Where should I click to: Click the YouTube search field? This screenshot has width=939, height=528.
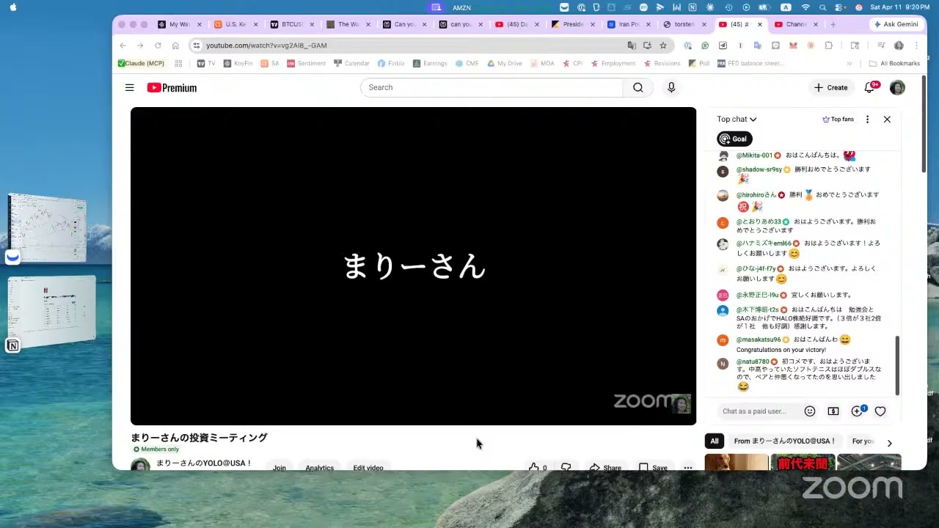pos(492,87)
